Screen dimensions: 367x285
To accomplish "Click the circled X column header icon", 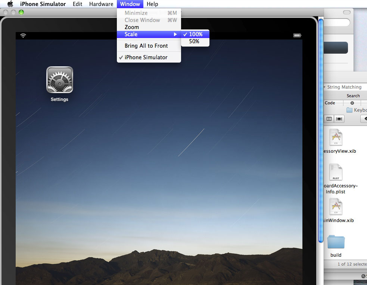I will pyautogui.click(x=352, y=103).
